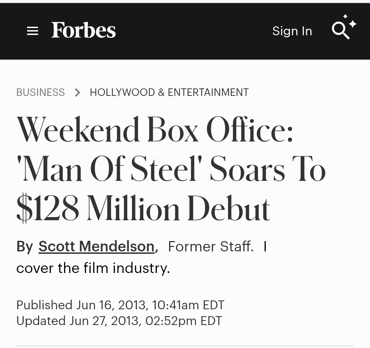Screen dimensions: 370x348
Task: Click the 'cover the film industry.' bio text
Action: pyautogui.click(x=93, y=268)
